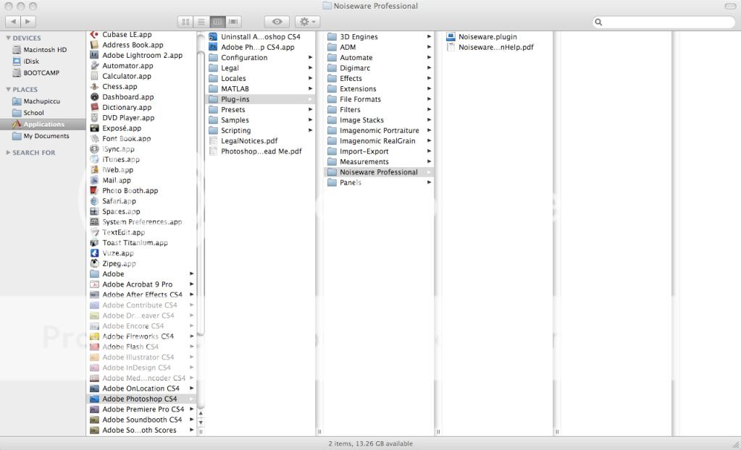Viewport: 741px width, 450px height.
Task: Select the Extensions folder
Action: [x=379, y=89]
